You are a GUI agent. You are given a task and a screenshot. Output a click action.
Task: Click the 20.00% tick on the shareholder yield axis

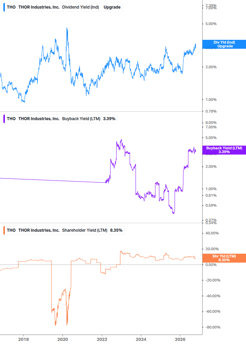tap(212, 249)
